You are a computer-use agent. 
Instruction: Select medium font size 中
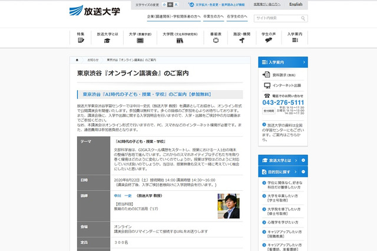pyautogui.click(x=170, y=5)
